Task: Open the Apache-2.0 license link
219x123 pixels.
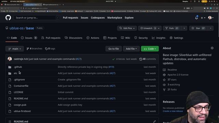Action: pyautogui.click(x=178, y=75)
